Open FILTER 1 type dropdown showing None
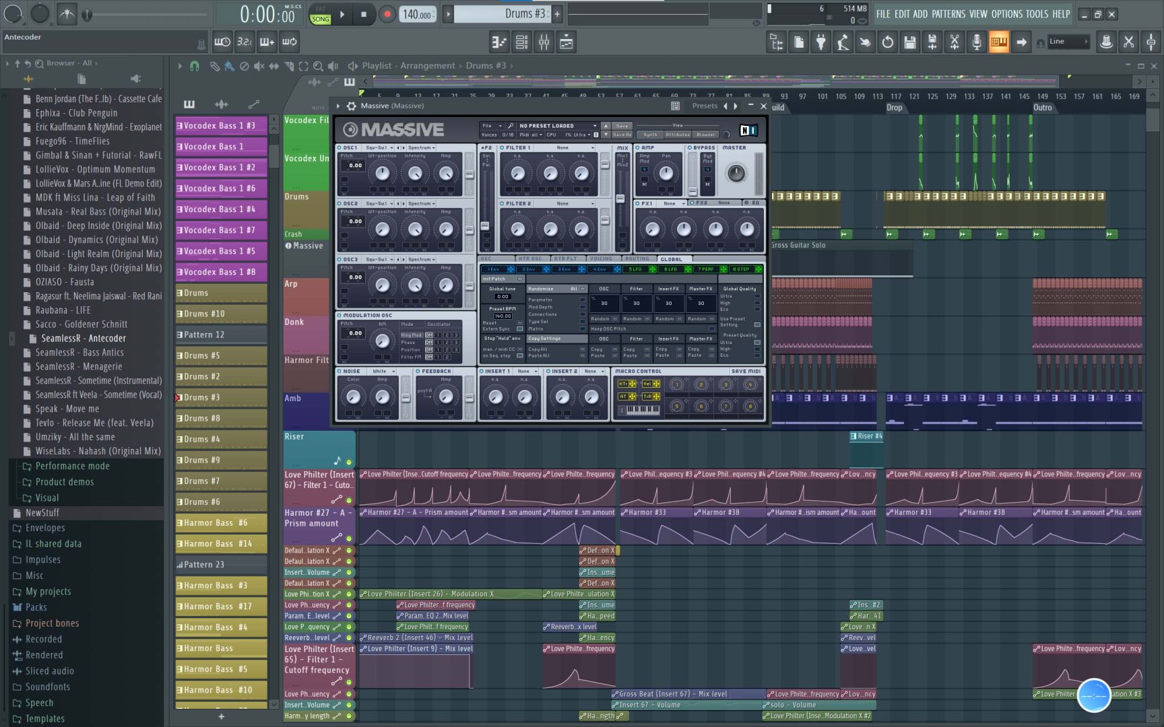 pyautogui.click(x=571, y=147)
